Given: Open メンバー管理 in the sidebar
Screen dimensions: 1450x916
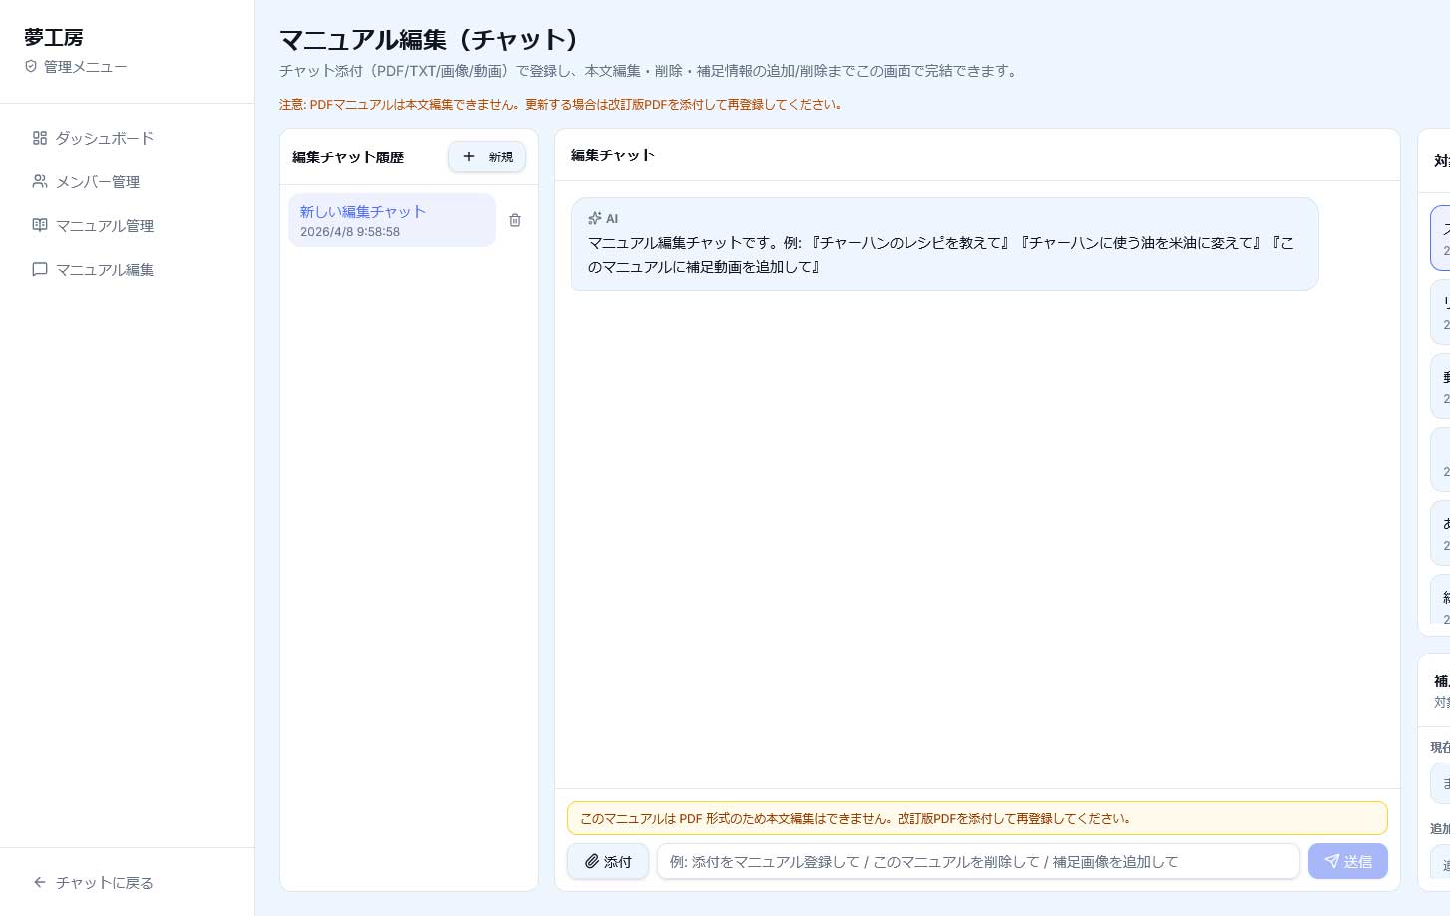Looking at the screenshot, I should tap(127, 181).
